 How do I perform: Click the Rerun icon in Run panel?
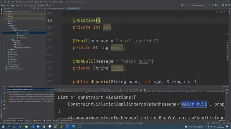click(x=4, y=90)
